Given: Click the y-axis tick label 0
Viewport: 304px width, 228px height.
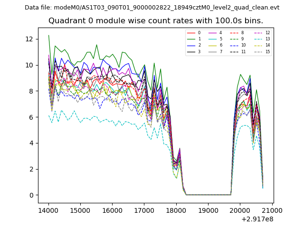Looking at the screenshot, I should tap(31, 195).
